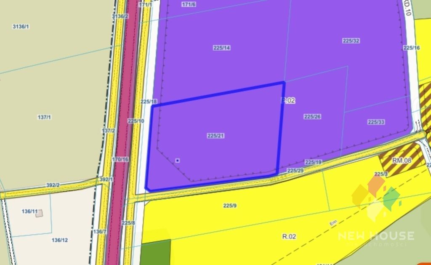This screenshot has height=265, width=431.
Task: Click the Enn line label
Action: coord(333,222)
